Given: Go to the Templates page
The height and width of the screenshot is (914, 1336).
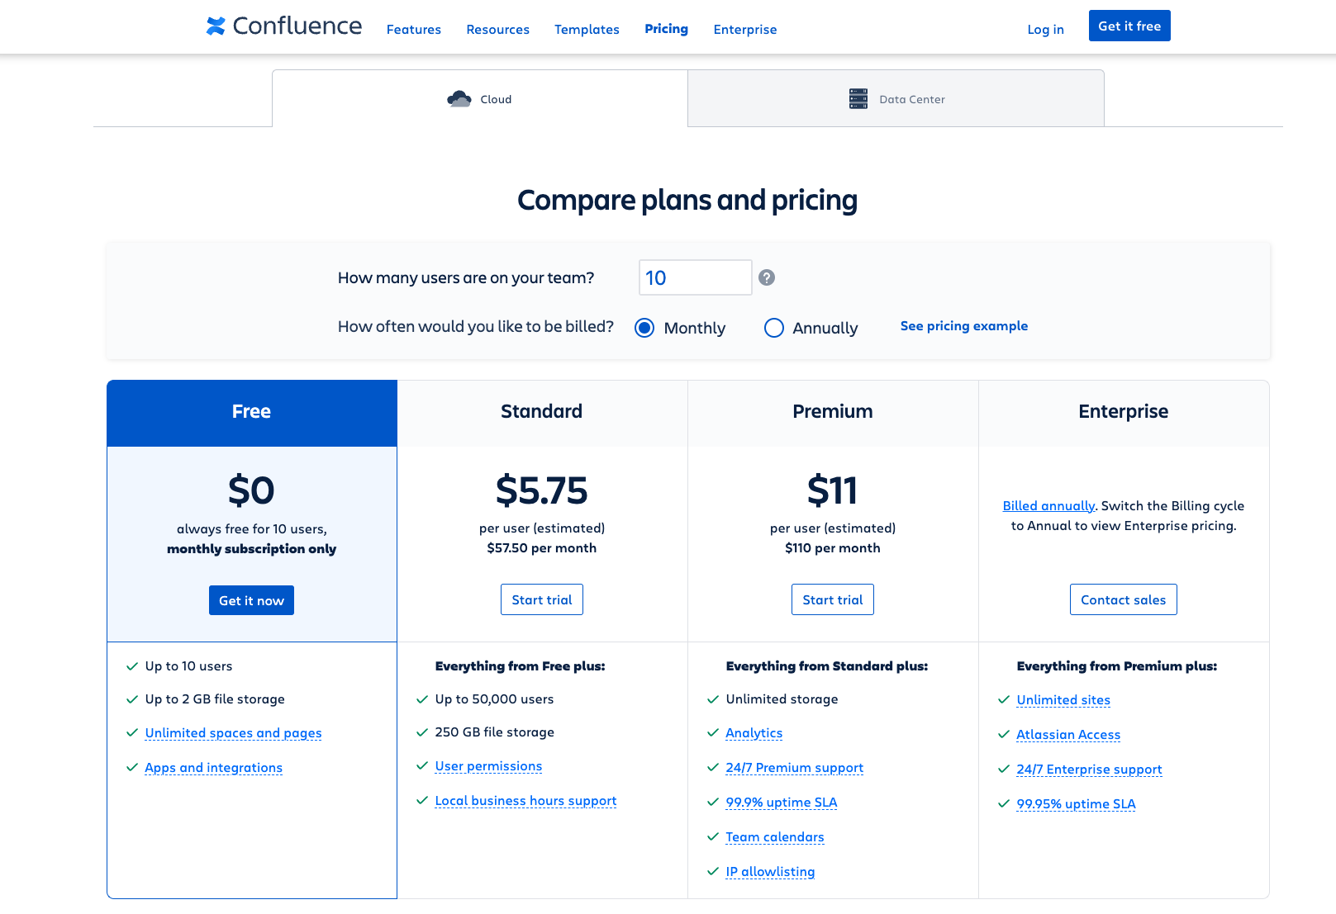Looking at the screenshot, I should (587, 30).
